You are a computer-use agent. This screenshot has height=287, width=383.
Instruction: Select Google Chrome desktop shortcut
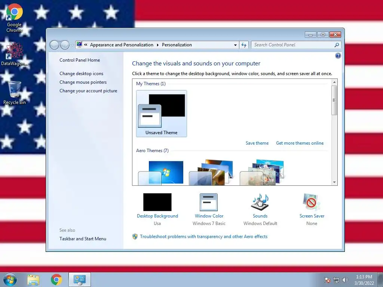tap(15, 18)
